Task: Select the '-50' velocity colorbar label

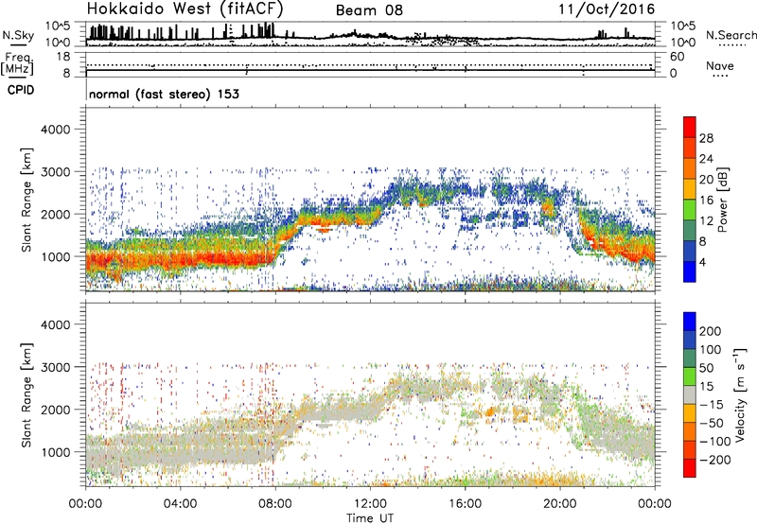Action: [x=711, y=423]
